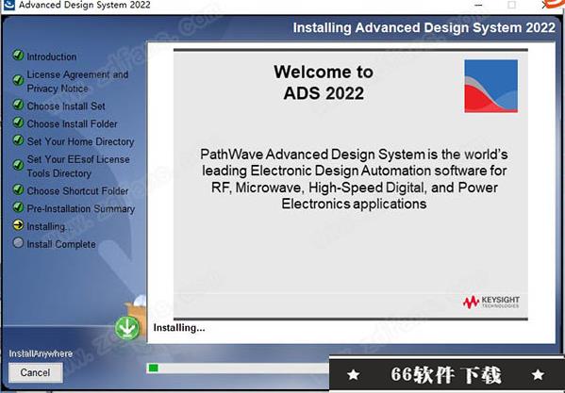Click the 'Choose Install Set' step text
Screen dimensions: 565x393
coord(66,106)
